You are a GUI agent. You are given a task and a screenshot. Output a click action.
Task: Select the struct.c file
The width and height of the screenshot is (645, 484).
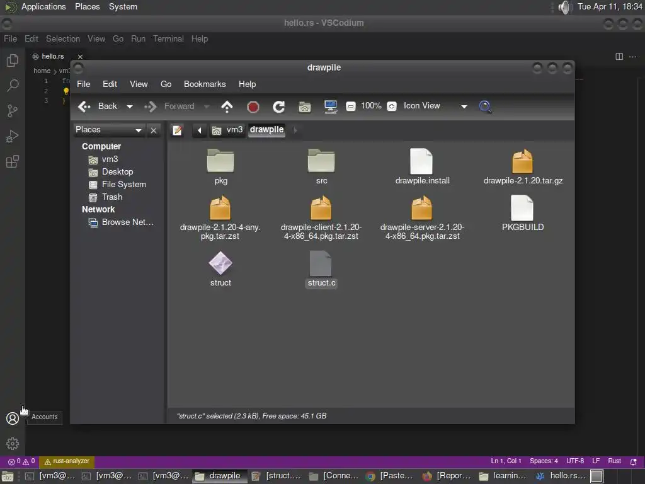321,270
